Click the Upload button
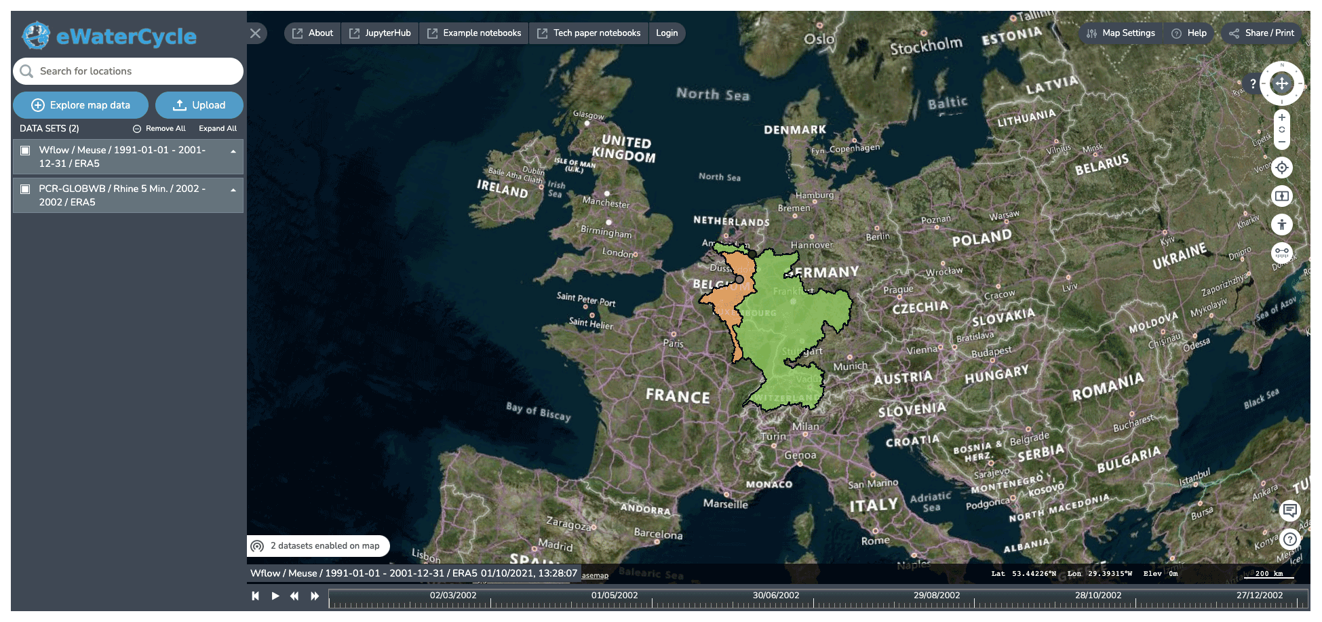The height and width of the screenshot is (622, 1322). click(x=199, y=105)
